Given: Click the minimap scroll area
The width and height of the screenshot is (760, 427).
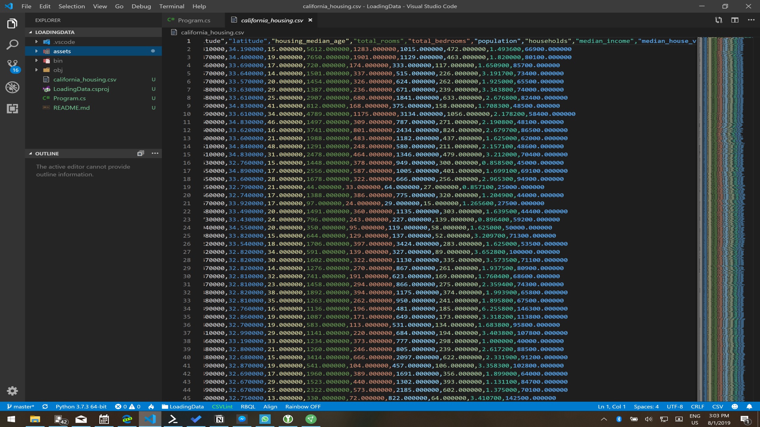Looking at the screenshot, I should (720, 198).
